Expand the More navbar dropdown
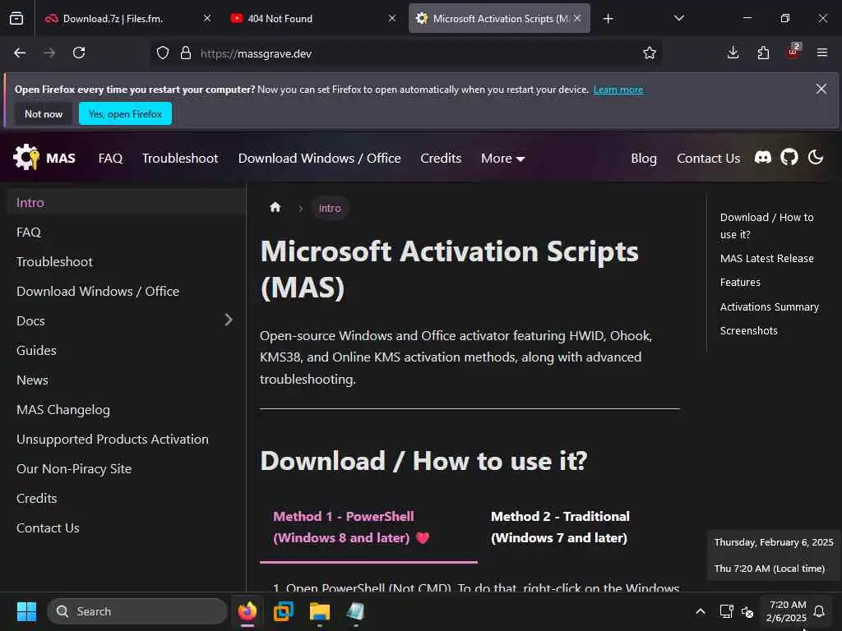842x631 pixels. coord(502,159)
